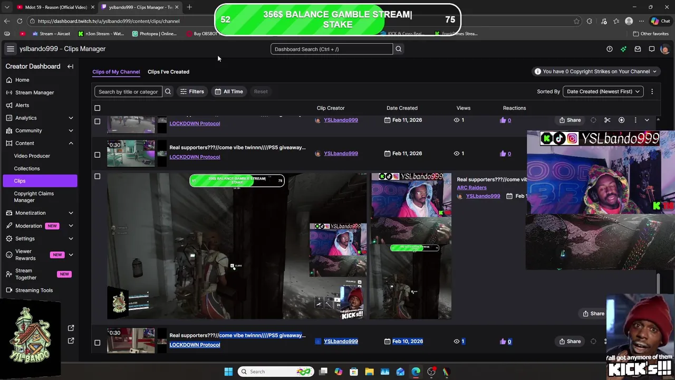This screenshot has width=675, height=380.
Task: Open Stream Manager from the sidebar
Action: 34,92
